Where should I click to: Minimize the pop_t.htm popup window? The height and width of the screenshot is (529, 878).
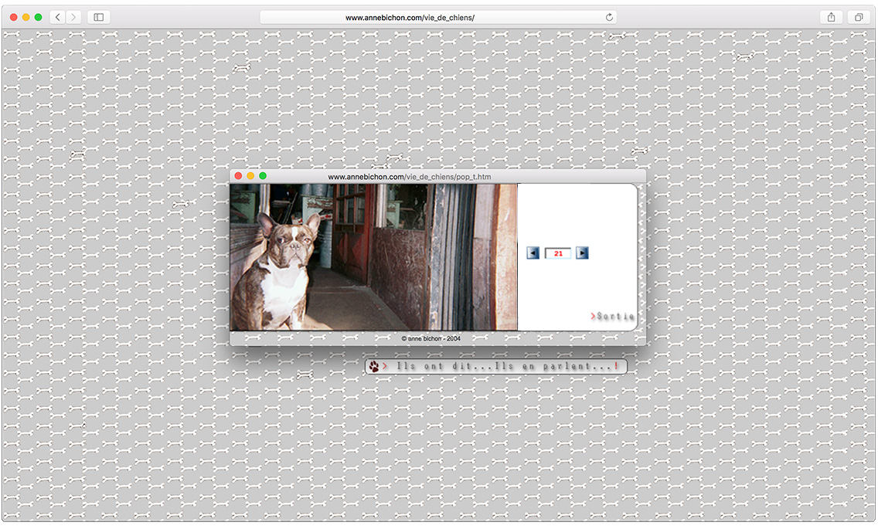tap(250, 176)
